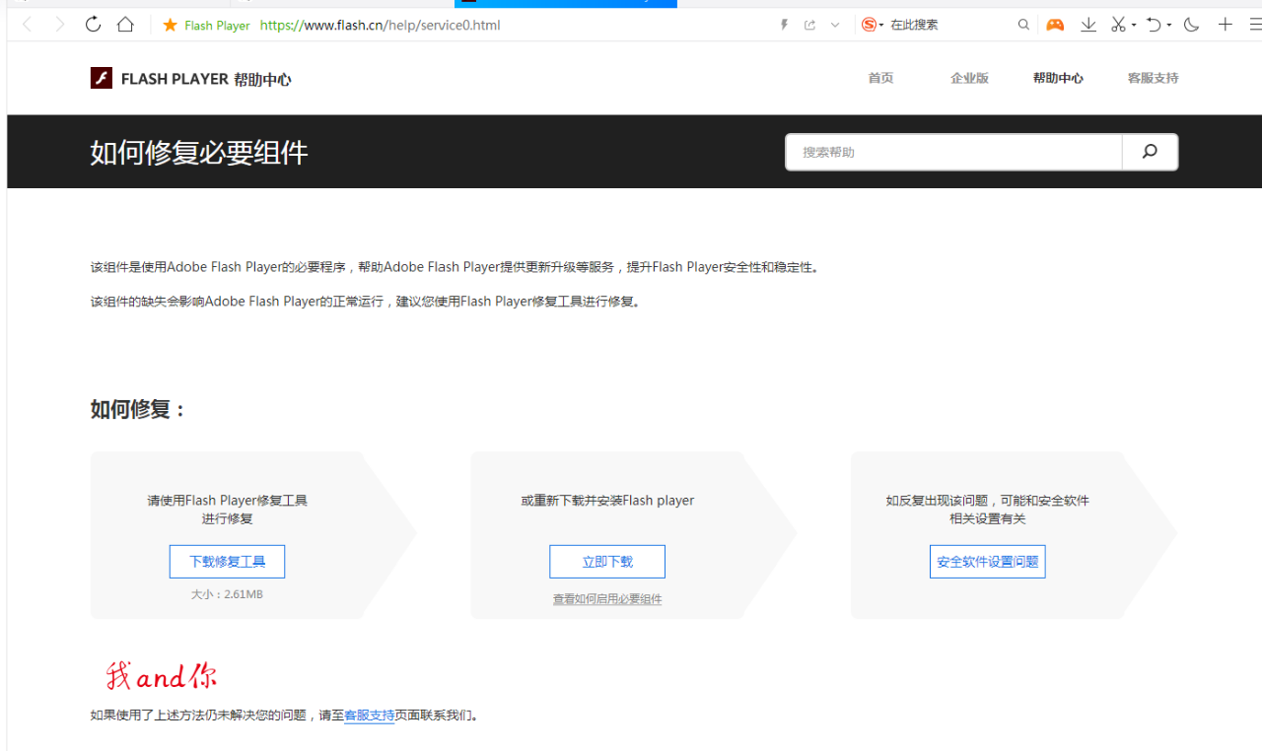
Task: Go to 首页 in the site navigation
Action: pos(880,78)
